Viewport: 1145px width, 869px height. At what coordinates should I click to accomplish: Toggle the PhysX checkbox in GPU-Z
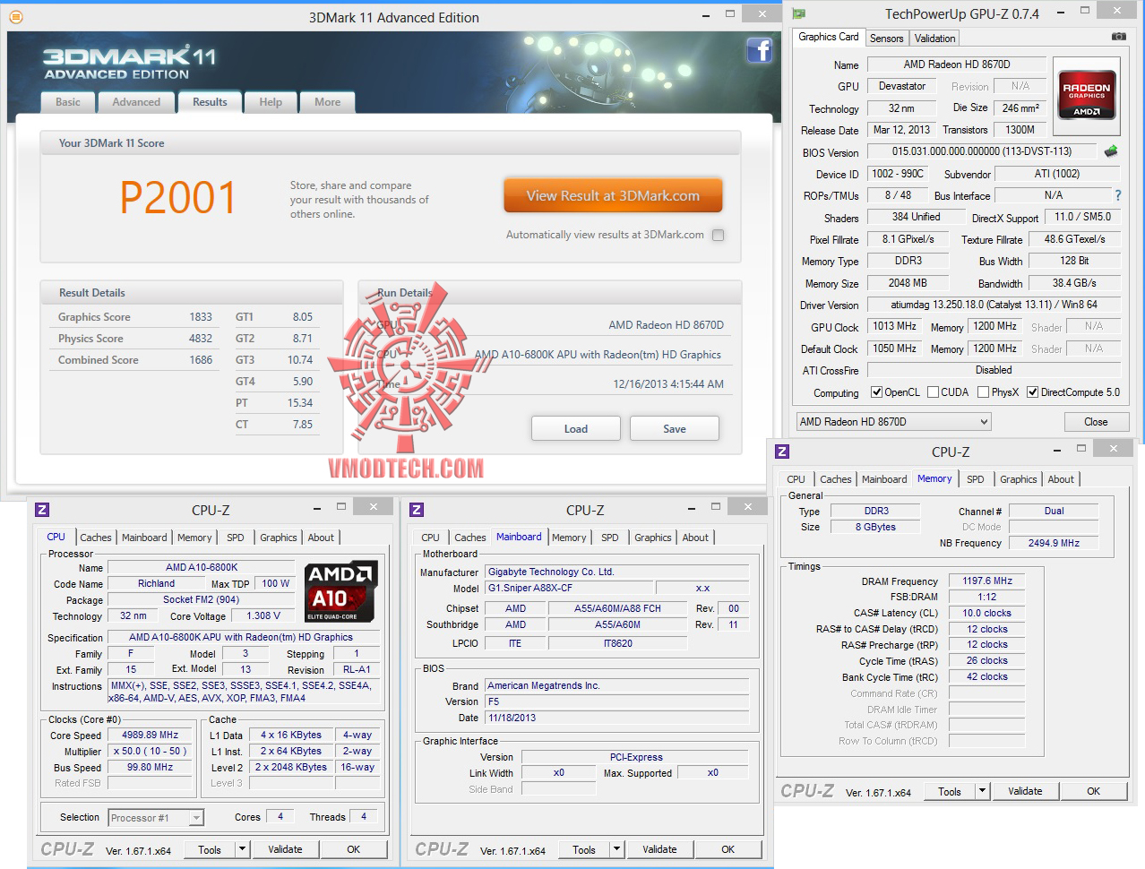[983, 392]
